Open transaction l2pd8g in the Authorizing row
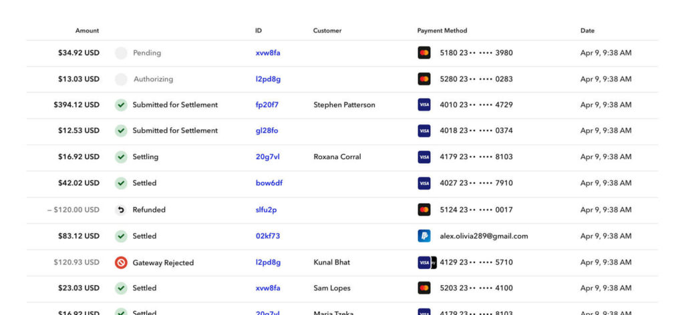Screen dimensions: 684x315 (x=269, y=79)
